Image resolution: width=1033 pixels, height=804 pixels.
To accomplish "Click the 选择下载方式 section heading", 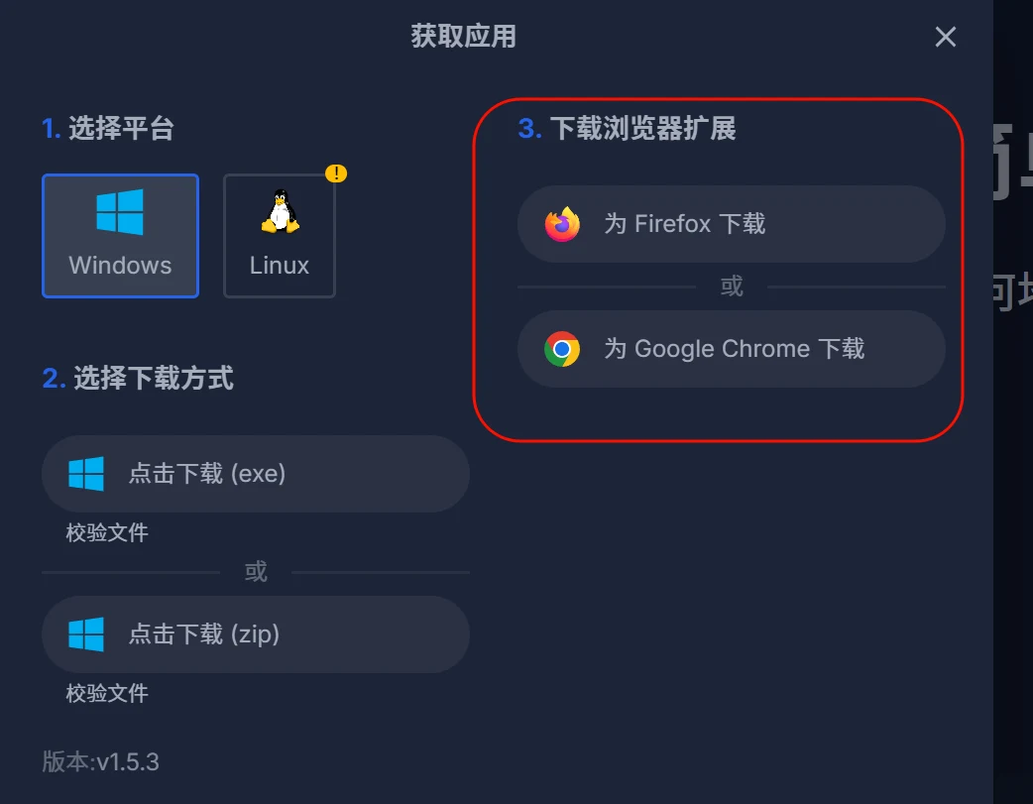I will pos(154,379).
